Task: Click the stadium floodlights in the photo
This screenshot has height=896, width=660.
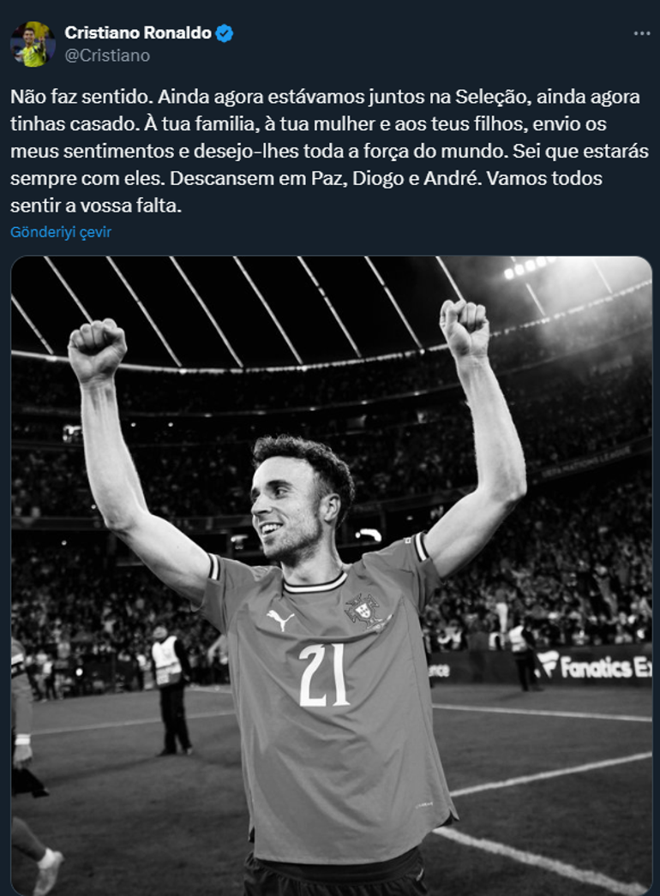Action: [528, 267]
